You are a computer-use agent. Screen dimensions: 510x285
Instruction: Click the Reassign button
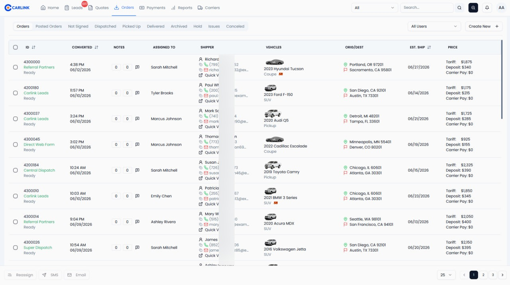point(20,275)
